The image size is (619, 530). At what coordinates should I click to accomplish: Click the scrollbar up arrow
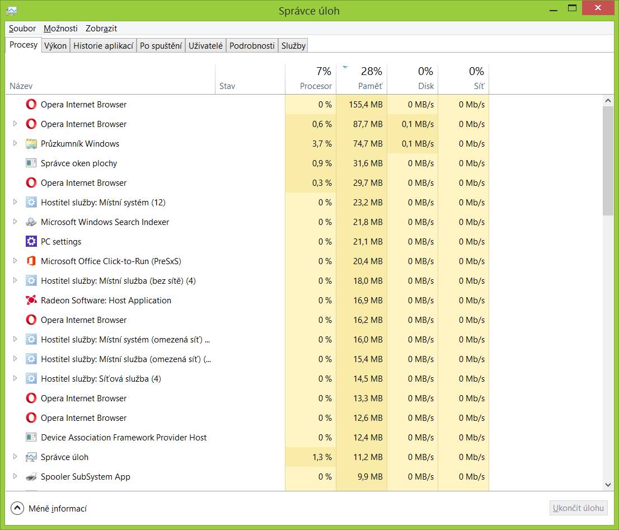click(608, 101)
